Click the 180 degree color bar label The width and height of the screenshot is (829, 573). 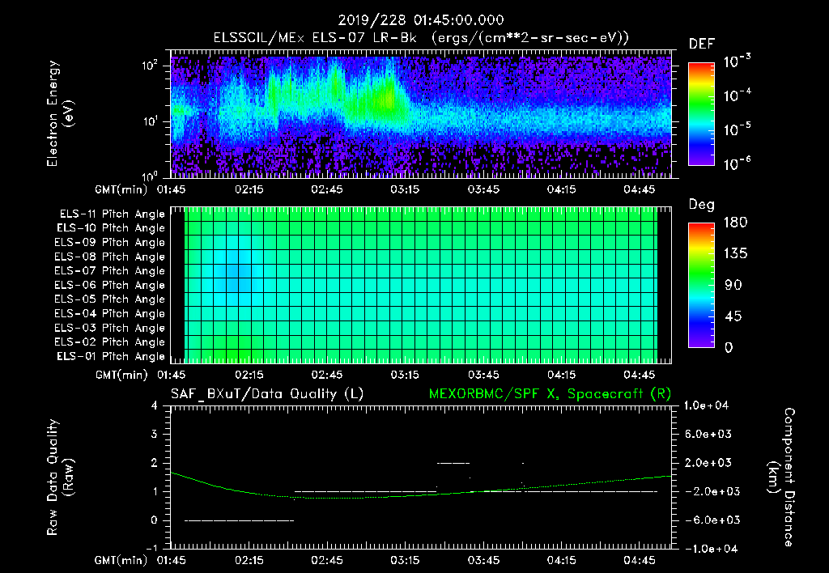click(x=735, y=222)
